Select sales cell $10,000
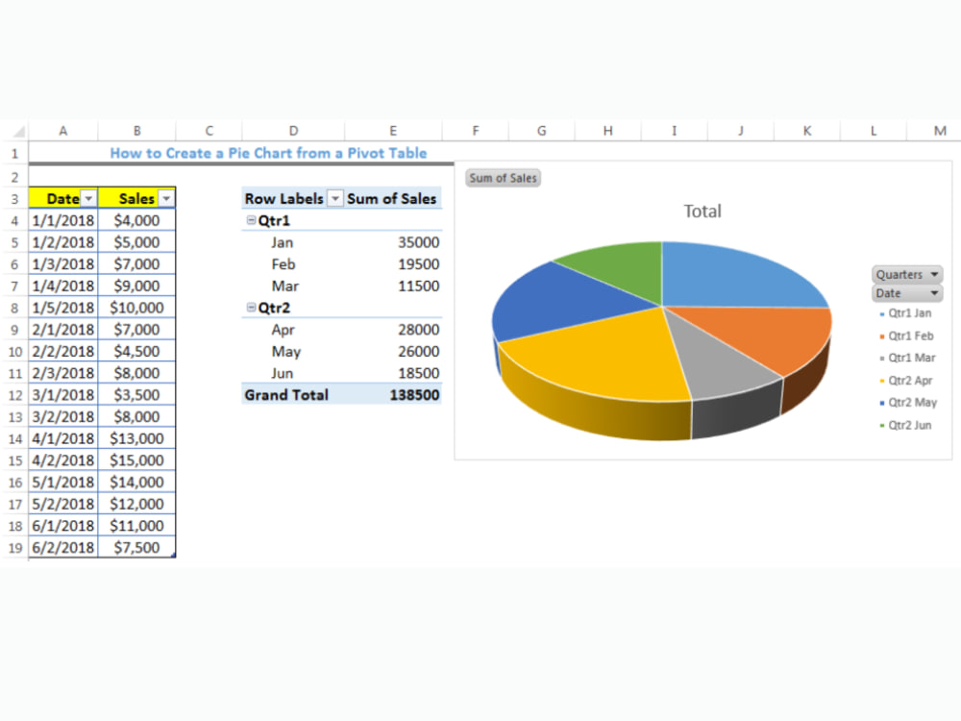 pos(136,308)
